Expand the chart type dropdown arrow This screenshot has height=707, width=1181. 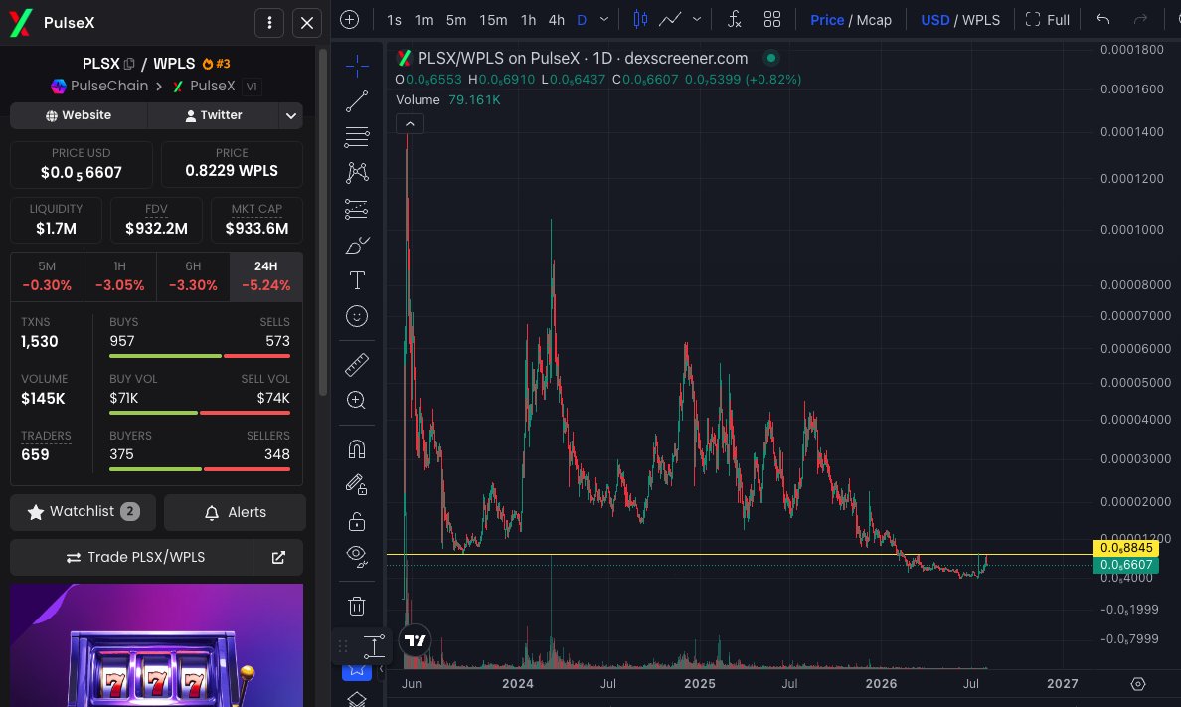(x=697, y=20)
